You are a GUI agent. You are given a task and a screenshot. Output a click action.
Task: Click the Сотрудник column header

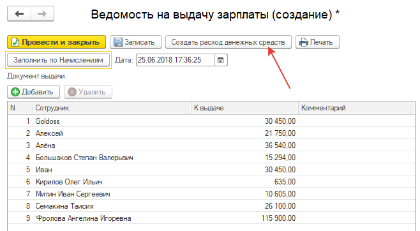pos(112,108)
